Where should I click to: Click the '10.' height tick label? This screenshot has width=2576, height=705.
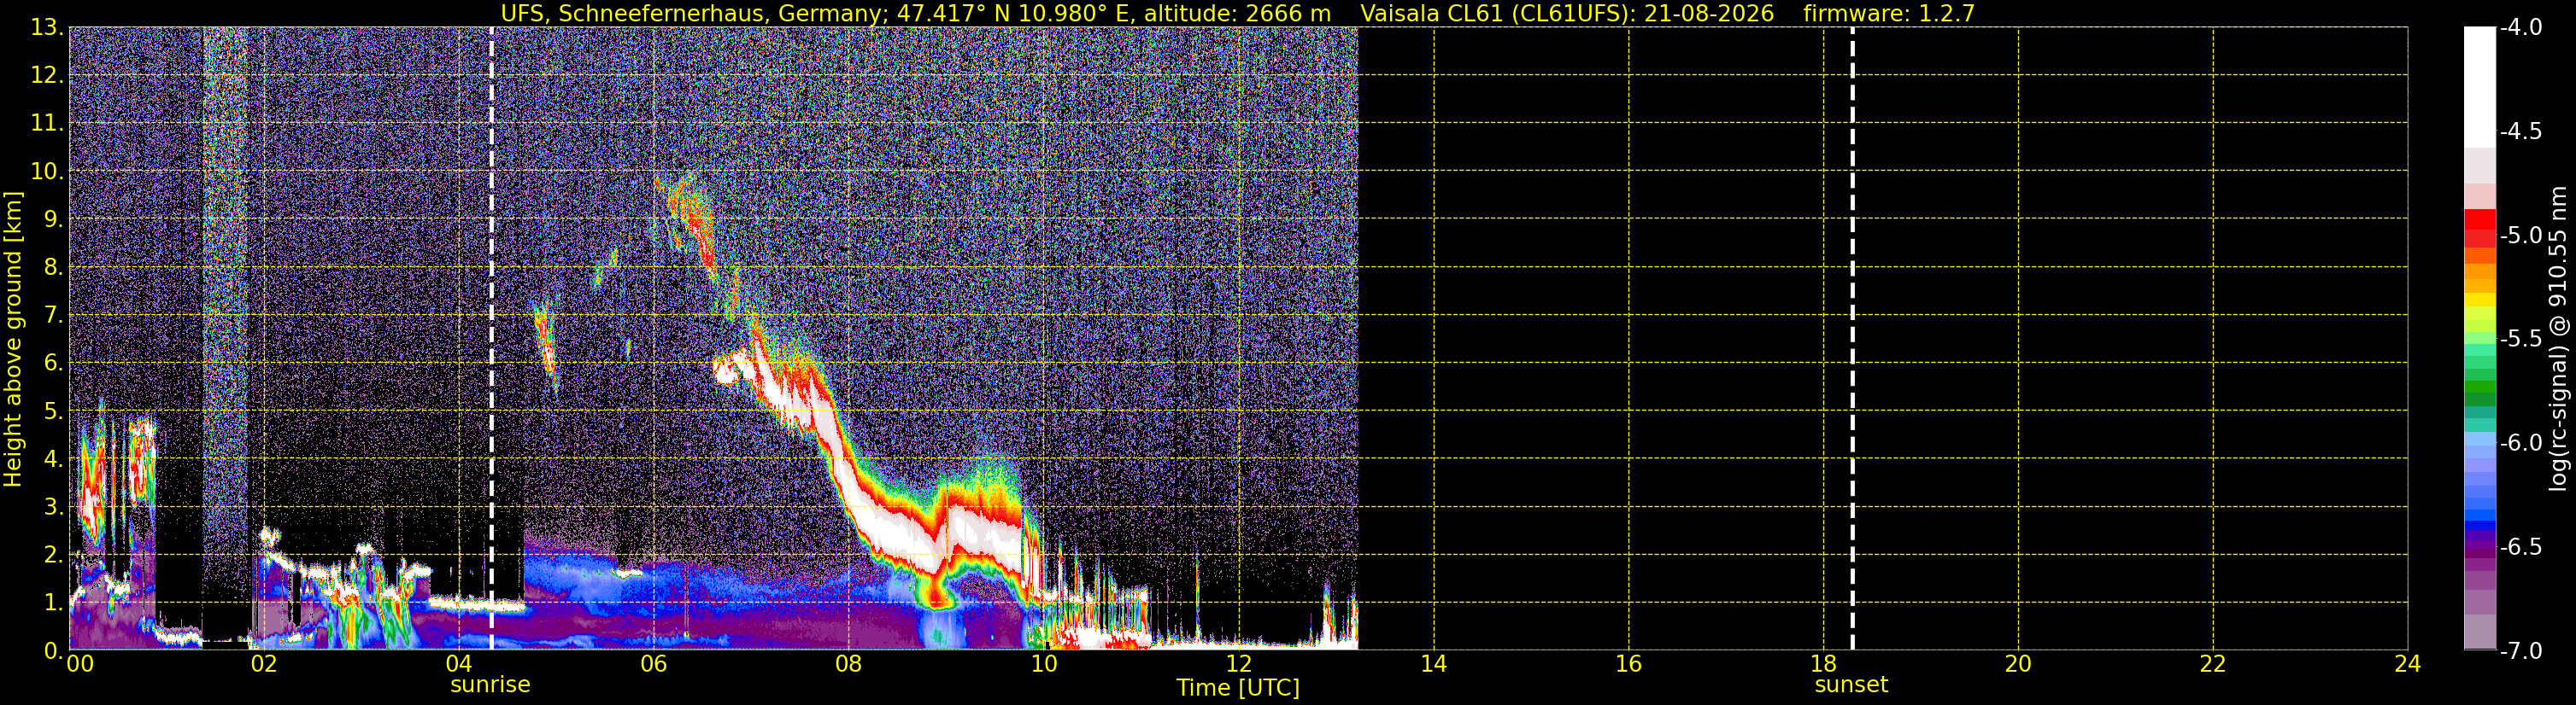pos(47,172)
